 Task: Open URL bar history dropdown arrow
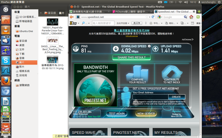[x=150, y=17]
